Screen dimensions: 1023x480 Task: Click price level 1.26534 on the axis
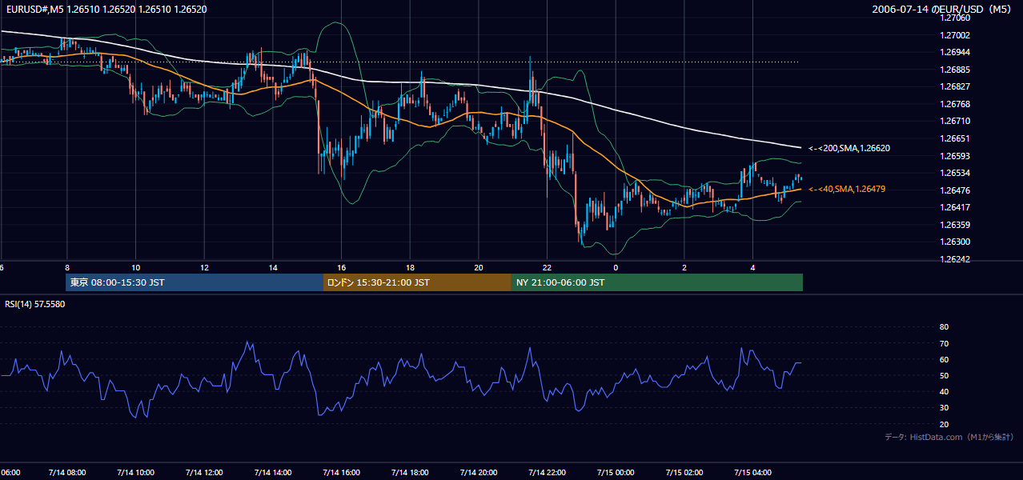click(x=955, y=173)
